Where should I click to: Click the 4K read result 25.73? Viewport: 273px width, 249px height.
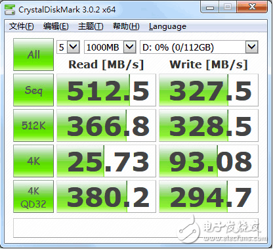106,161
